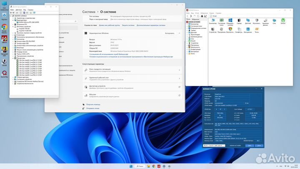
Task: Open the Конфигурация icon in AIDA64 pane
Action: click(x=239, y=29)
